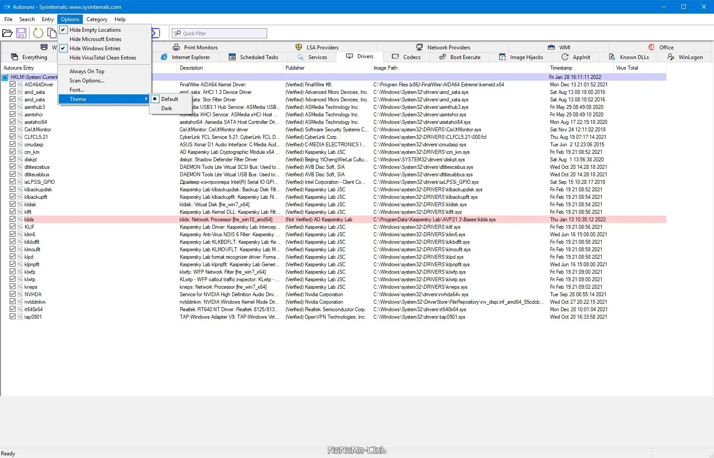Click the Network Providers monitor icon
The height and width of the screenshot is (458, 714).
tap(420, 47)
